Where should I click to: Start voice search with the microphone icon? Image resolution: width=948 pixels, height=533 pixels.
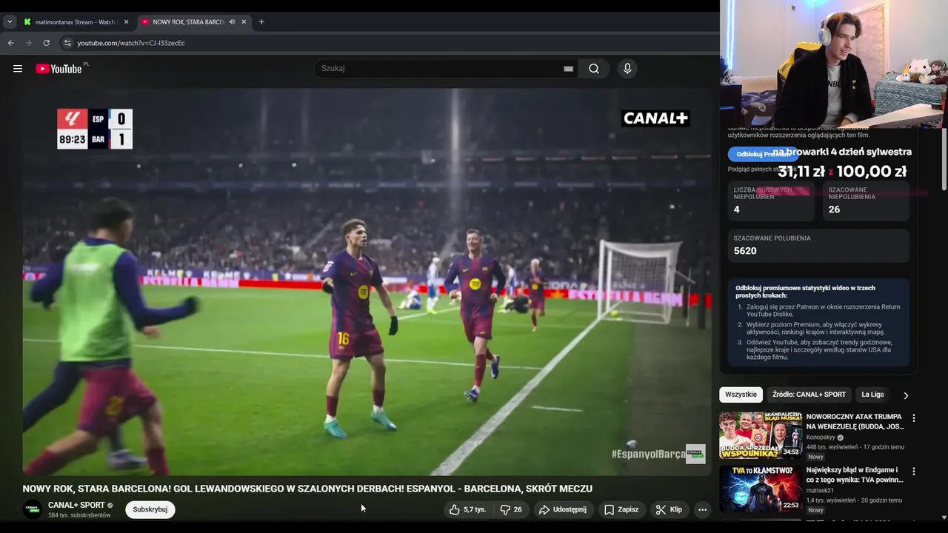coord(627,69)
